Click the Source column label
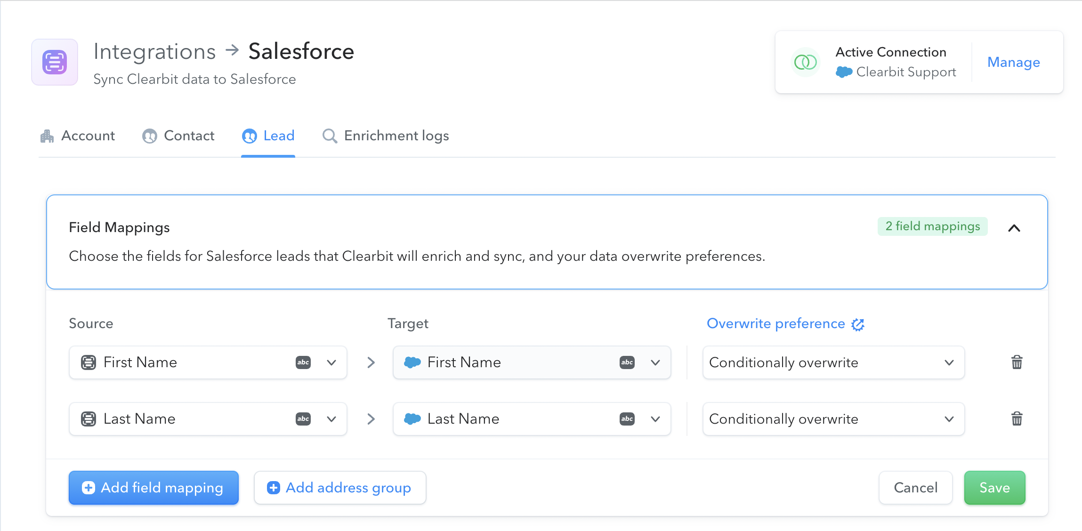Screen dimensions: 1082x531 [91, 324]
